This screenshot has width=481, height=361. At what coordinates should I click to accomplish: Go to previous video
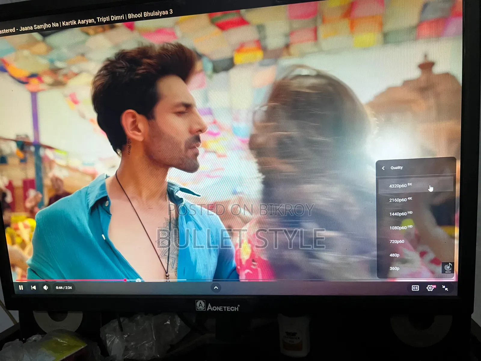click(33, 288)
